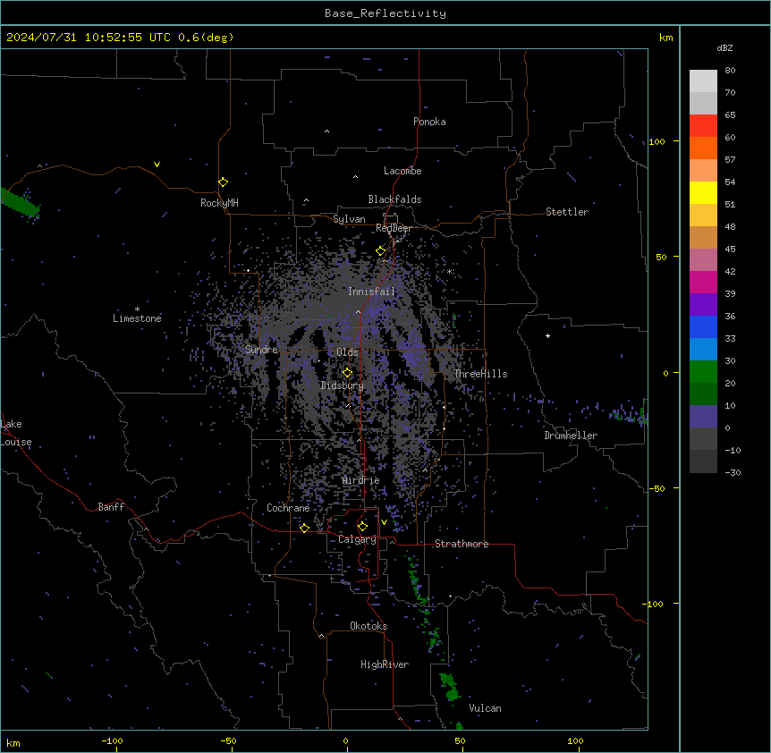
Task: Click the Innisfail city label
Action: 372,292
